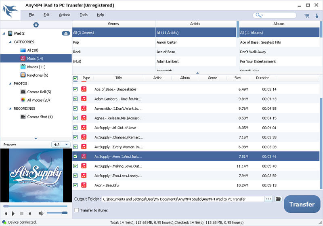Open the Tools menu
323x226 pixels.
pyautogui.click(x=84, y=15)
